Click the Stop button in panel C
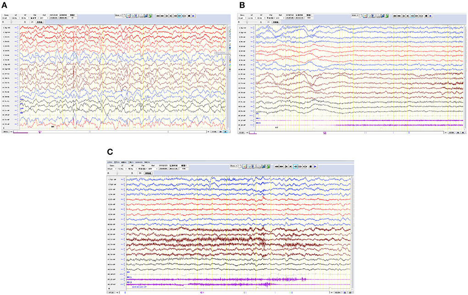Image resolution: width=468 pixels, height=295 pixels. coord(310,166)
